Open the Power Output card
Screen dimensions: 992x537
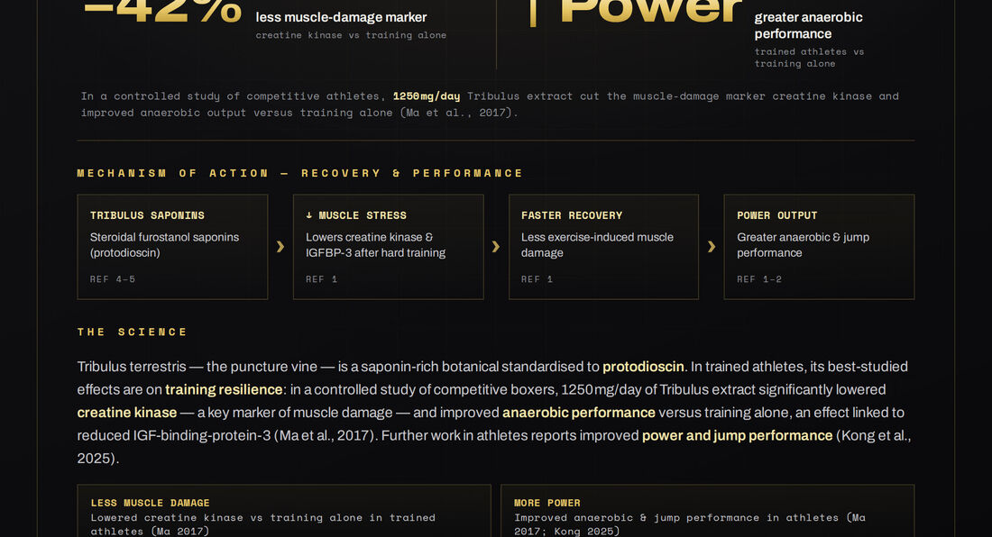[819, 246]
